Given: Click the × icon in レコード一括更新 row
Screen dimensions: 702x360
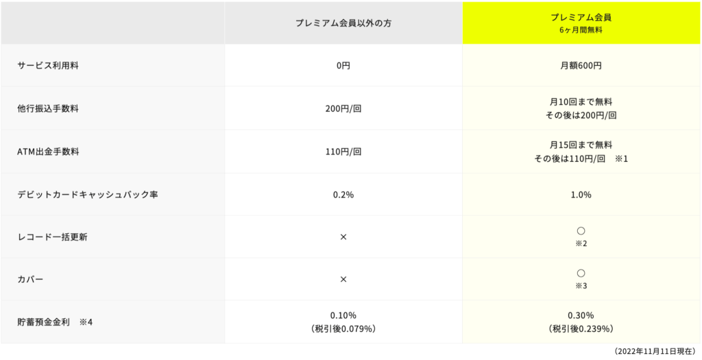Looking at the screenshot, I should [x=343, y=237].
